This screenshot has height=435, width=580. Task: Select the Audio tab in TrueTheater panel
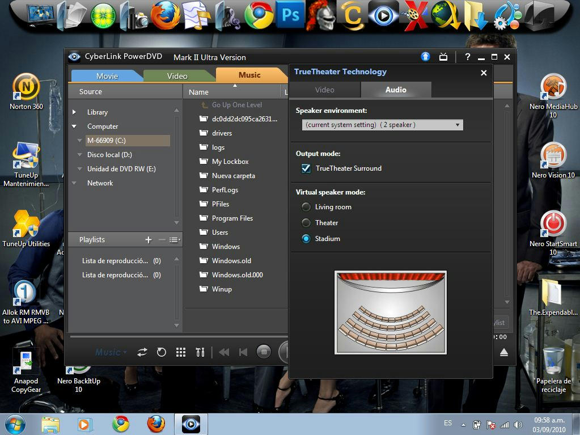coord(396,90)
